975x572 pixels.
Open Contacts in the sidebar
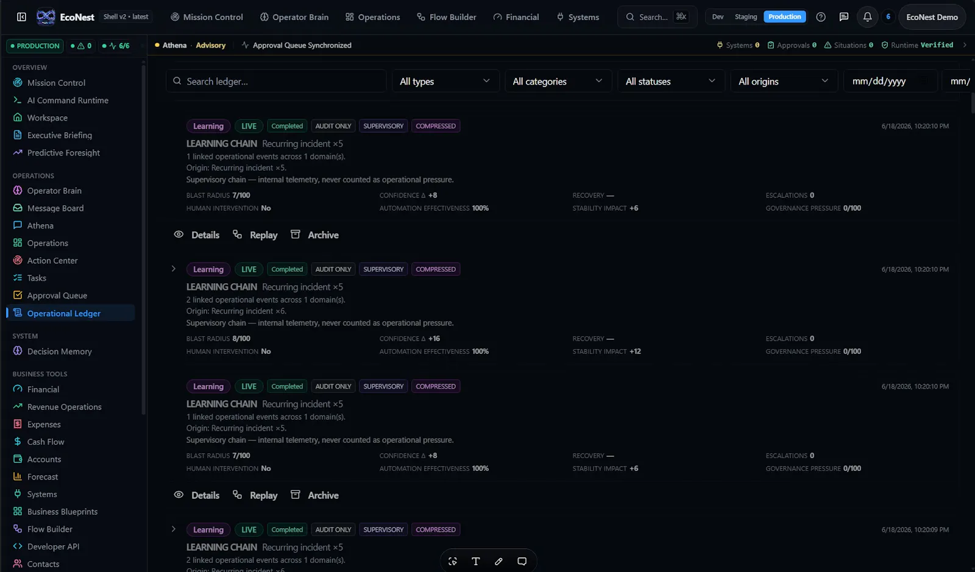pos(43,564)
